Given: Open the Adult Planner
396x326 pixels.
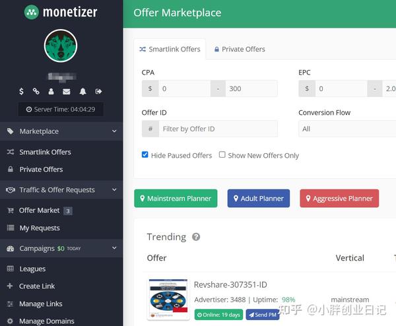Looking at the screenshot, I should pyautogui.click(x=259, y=199).
